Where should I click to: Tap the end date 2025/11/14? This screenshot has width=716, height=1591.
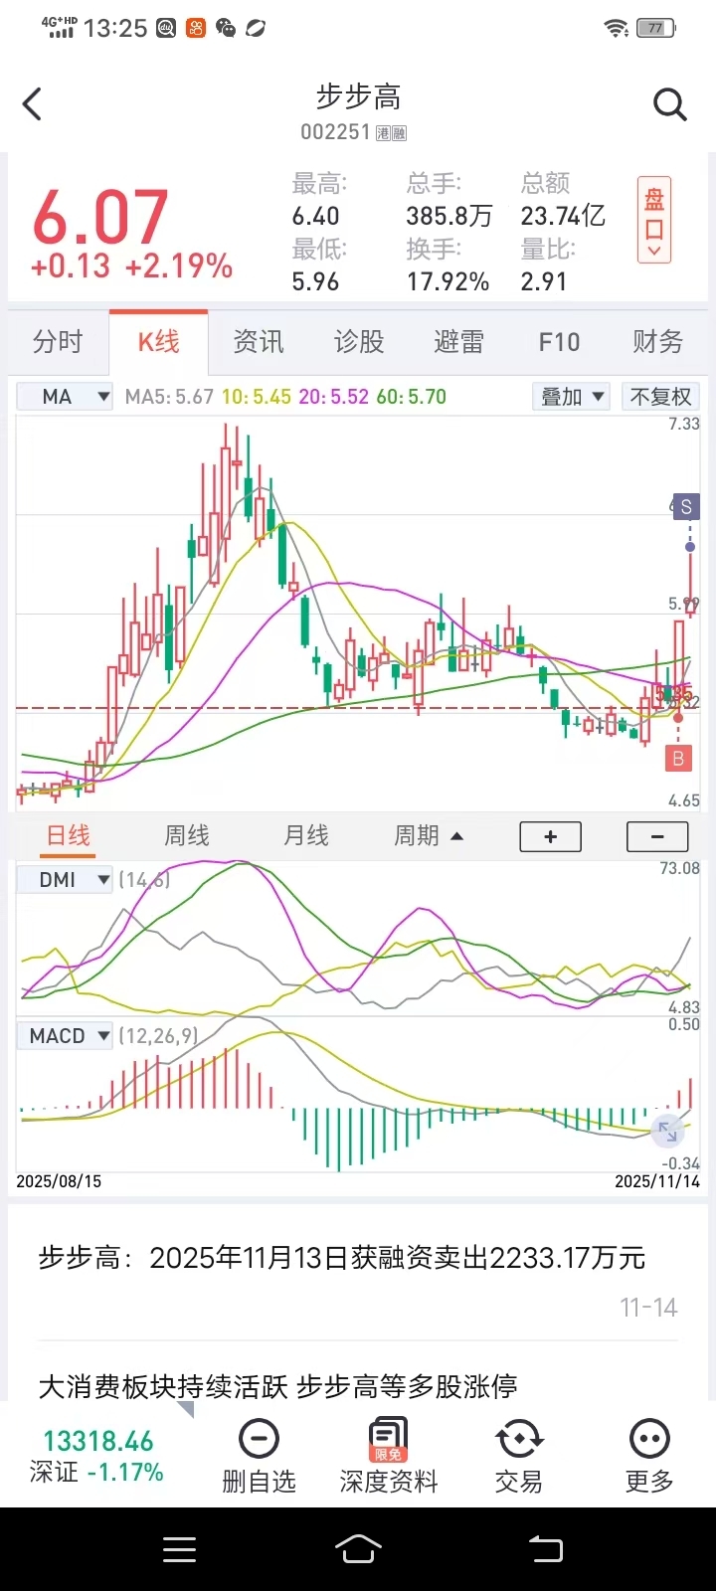pyautogui.click(x=657, y=1181)
